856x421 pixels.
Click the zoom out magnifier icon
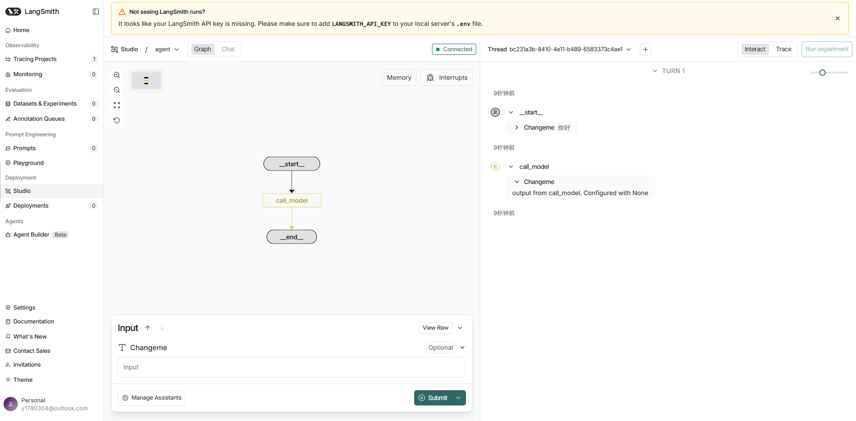pyautogui.click(x=117, y=90)
